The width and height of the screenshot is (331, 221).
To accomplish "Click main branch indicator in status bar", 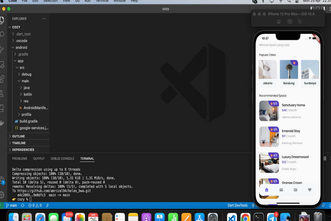I will pos(11,206).
